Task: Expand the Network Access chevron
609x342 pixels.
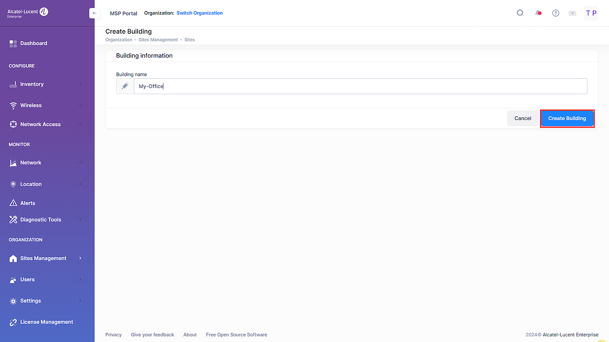Action: [x=80, y=124]
